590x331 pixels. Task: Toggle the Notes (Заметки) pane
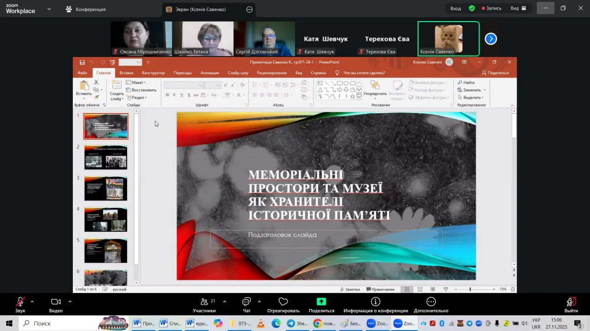[x=349, y=289]
